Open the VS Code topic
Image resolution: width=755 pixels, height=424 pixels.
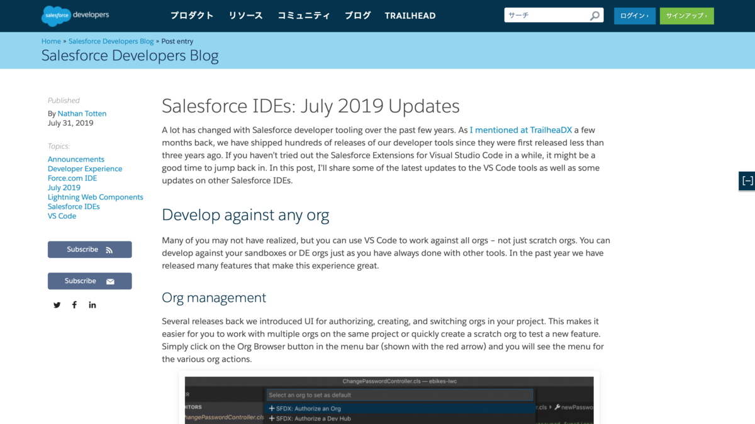pos(62,216)
